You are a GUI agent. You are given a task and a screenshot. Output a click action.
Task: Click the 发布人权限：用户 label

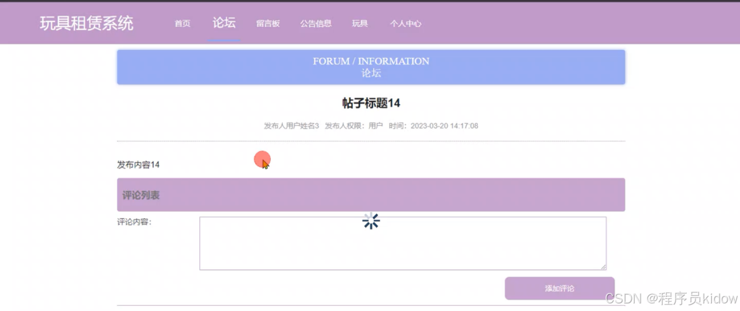coord(354,126)
